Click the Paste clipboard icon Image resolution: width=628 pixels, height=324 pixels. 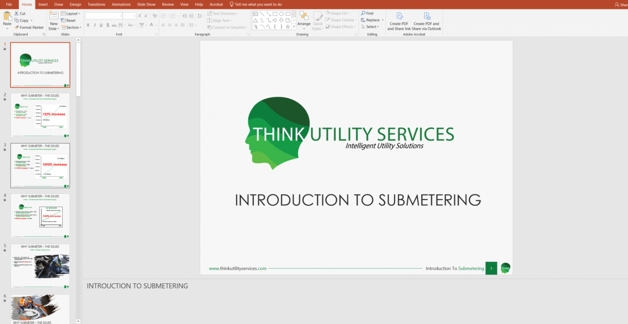pos(7,16)
